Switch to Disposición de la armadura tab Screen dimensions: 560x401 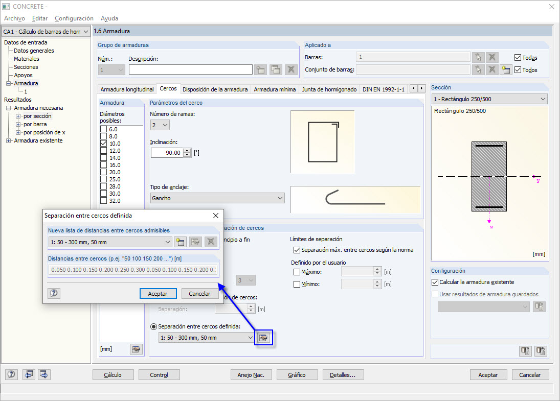[215, 89]
